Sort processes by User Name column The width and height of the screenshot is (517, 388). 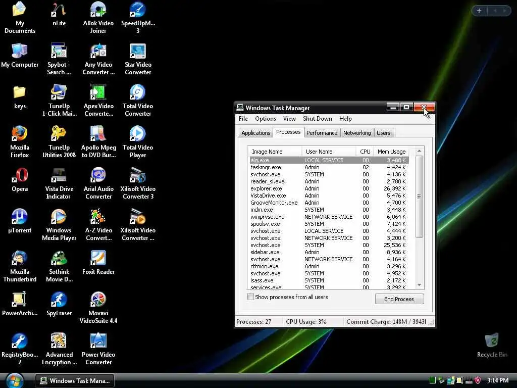click(x=329, y=152)
